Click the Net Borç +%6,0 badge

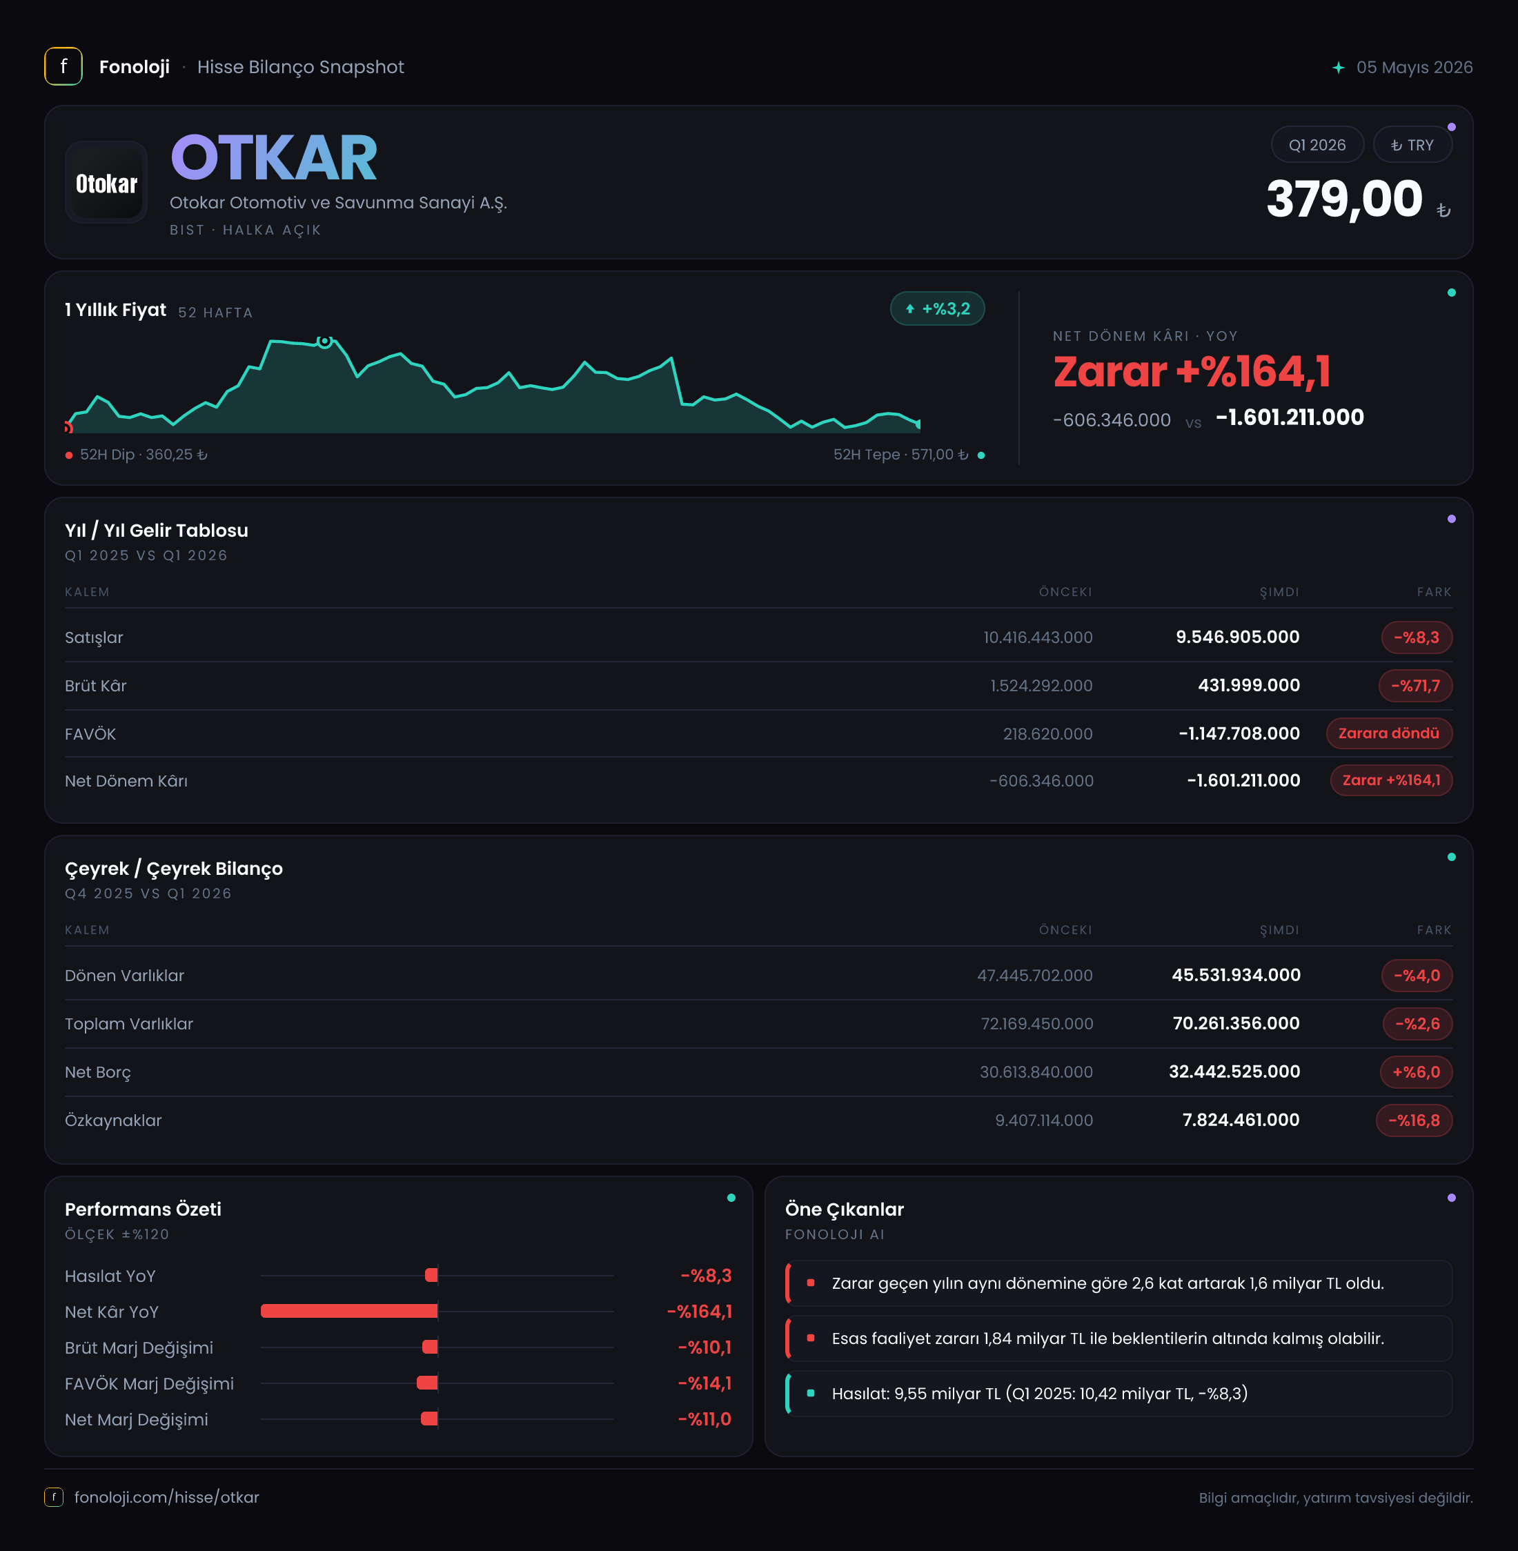coord(1416,1072)
